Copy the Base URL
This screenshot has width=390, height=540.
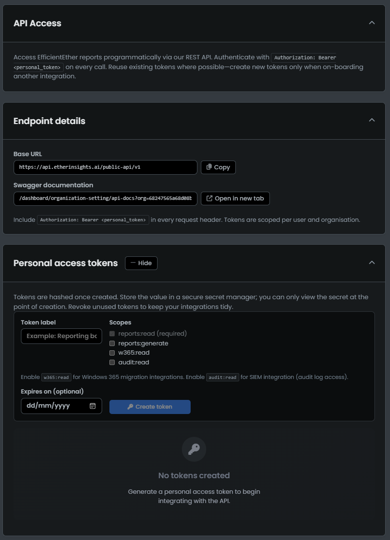coord(218,167)
